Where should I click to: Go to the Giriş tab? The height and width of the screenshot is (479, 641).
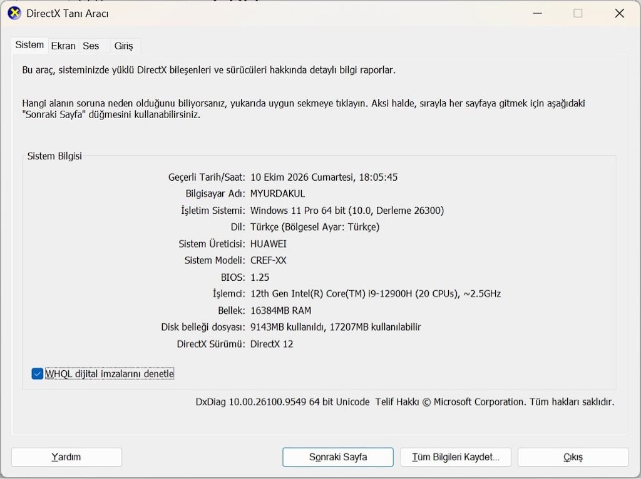(124, 46)
